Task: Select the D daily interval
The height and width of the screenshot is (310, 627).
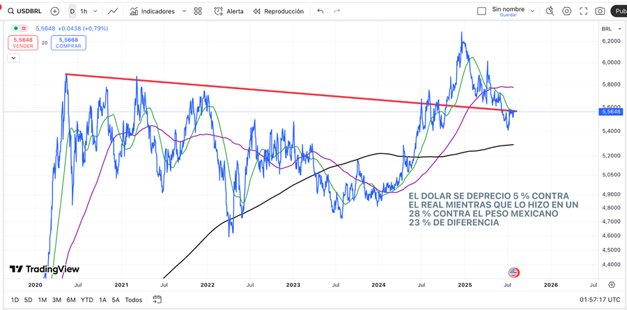Action: point(72,11)
